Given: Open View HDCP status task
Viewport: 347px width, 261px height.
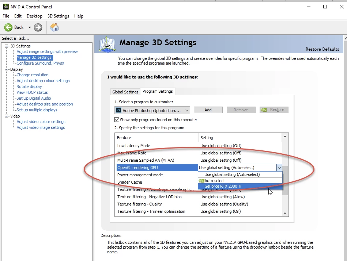Looking at the screenshot, I should click(32, 92).
